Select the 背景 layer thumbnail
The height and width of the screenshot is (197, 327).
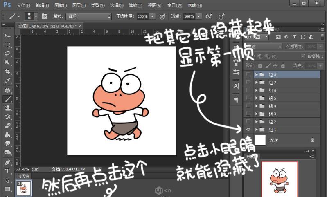coord(260,140)
